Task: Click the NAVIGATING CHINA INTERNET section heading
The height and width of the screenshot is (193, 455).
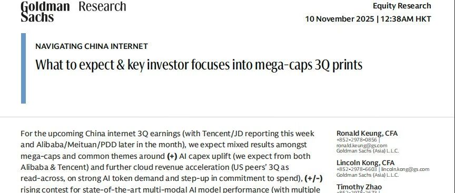Action: tap(92, 46)
